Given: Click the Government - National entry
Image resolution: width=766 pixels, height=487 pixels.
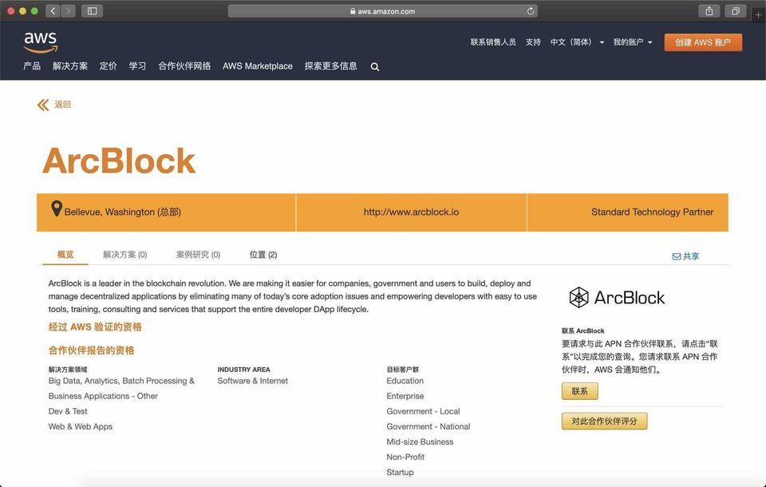Looking at the screenshot, I should [x=428, y=426].
